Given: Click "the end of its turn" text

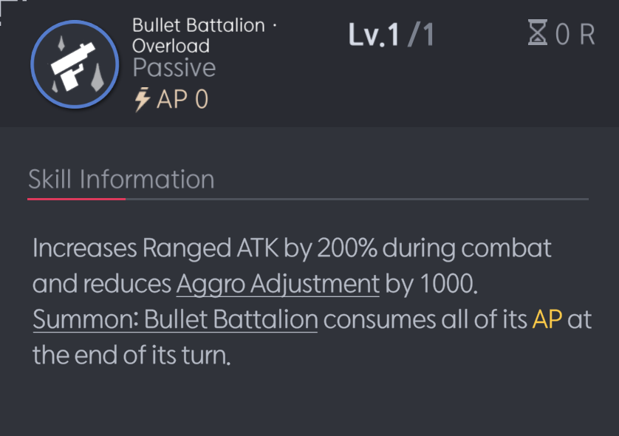Looking at the screenshot, I should (131, 355).
